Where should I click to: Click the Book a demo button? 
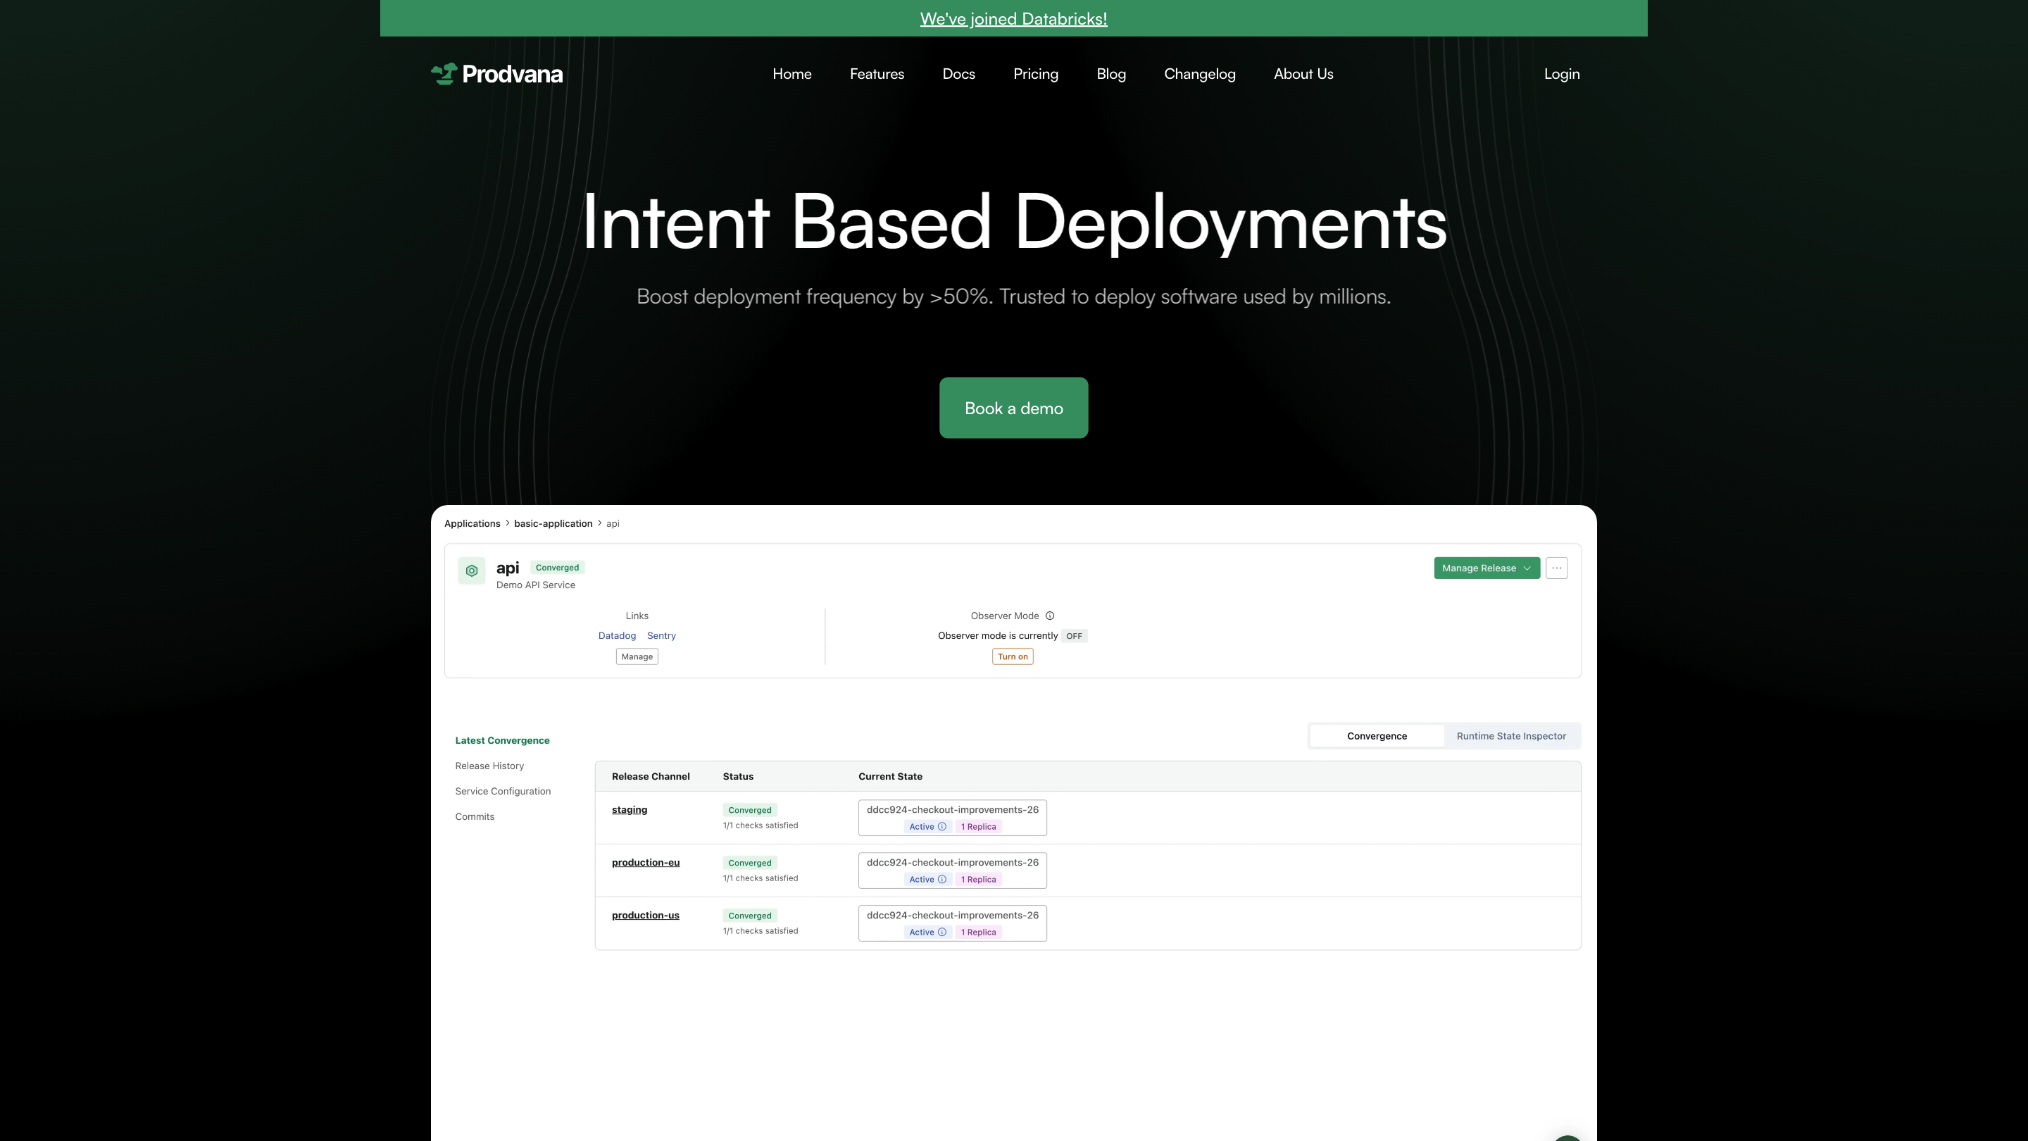click(1013, 408)
